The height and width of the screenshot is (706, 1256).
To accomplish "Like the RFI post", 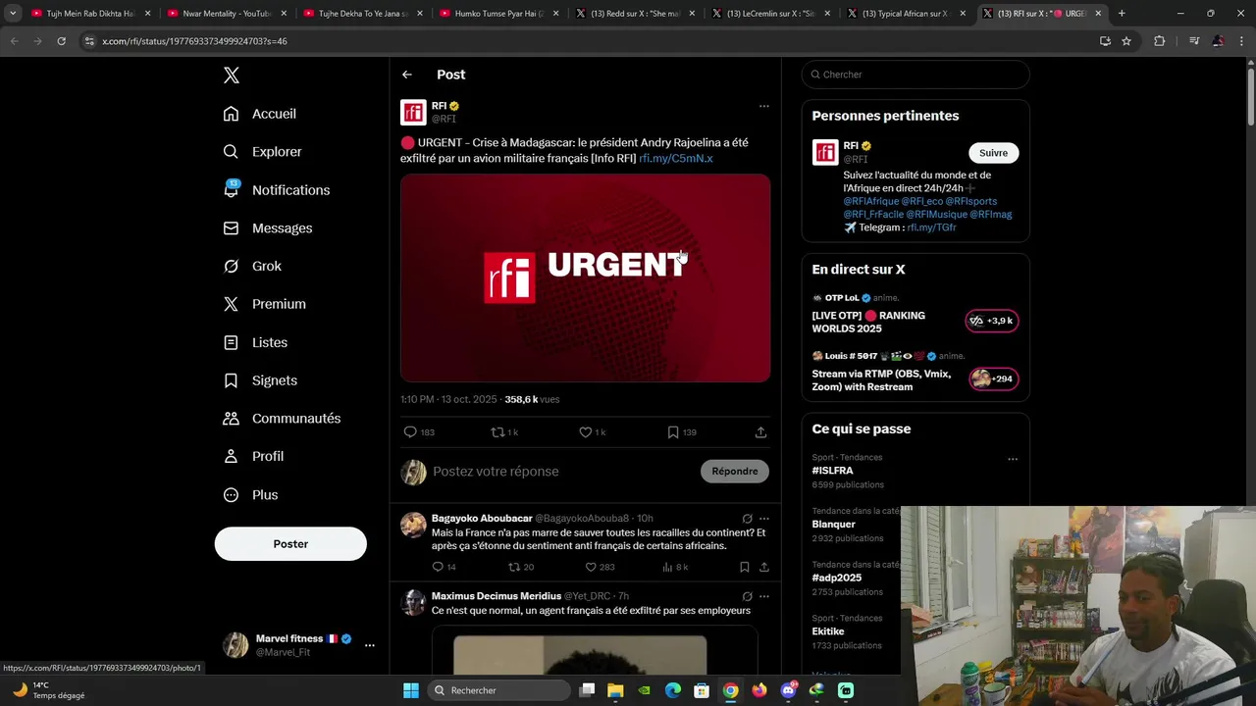I will tap(593, 432).
